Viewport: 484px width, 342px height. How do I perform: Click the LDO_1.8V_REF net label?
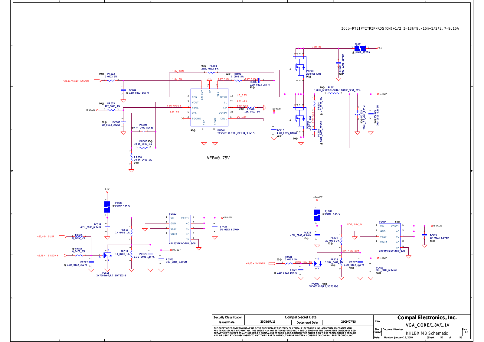tap(351, 251)
